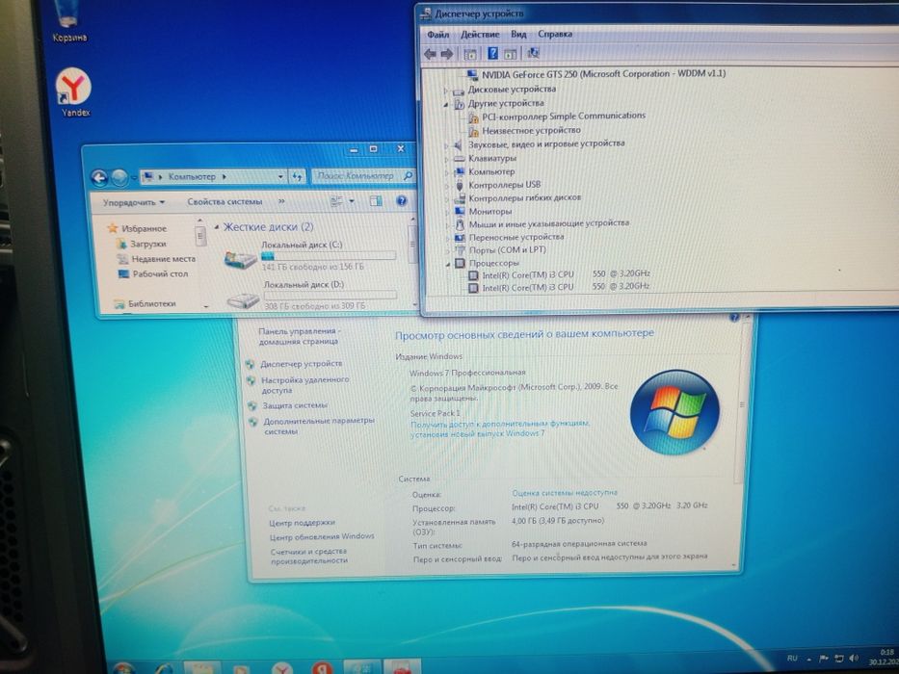Screen dimensions: 899x674
Task: Click the search magnifier in Explorer search box
Action: pyautogui.click(x=408, y=176)
